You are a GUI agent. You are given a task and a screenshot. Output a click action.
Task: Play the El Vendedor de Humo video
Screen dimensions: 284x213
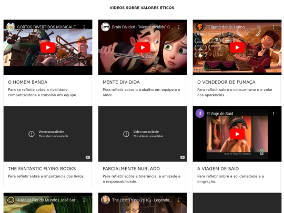click(x=237, y=47)
